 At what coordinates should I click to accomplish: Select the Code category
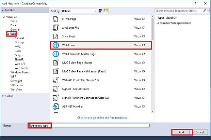click(14, 21)
